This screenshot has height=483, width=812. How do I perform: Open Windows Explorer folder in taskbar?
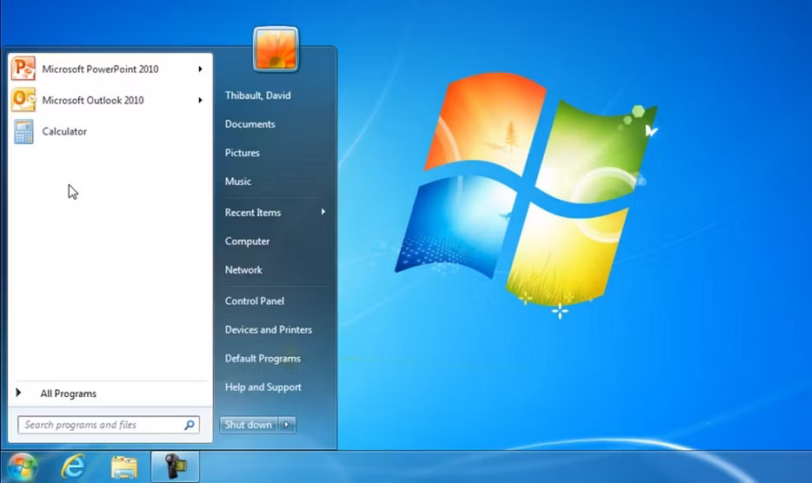[x=124, y=467]
